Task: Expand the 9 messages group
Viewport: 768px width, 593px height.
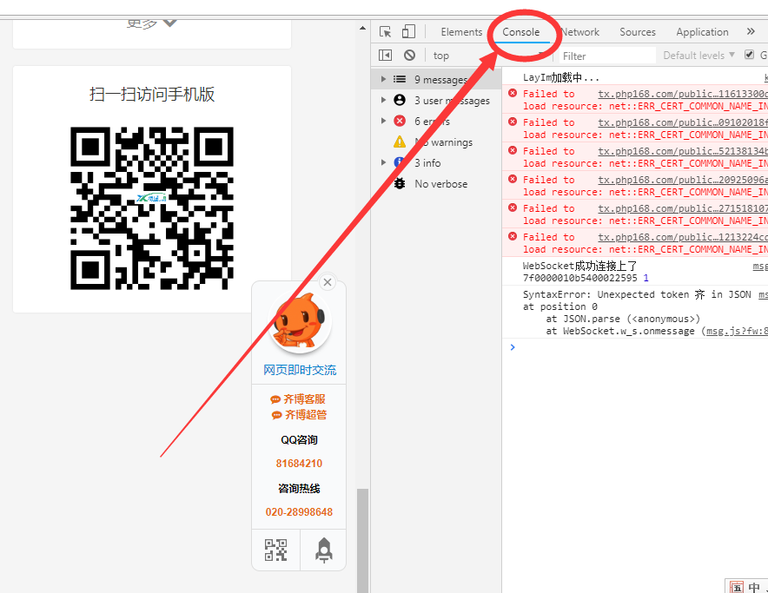Action: point(383,80)
